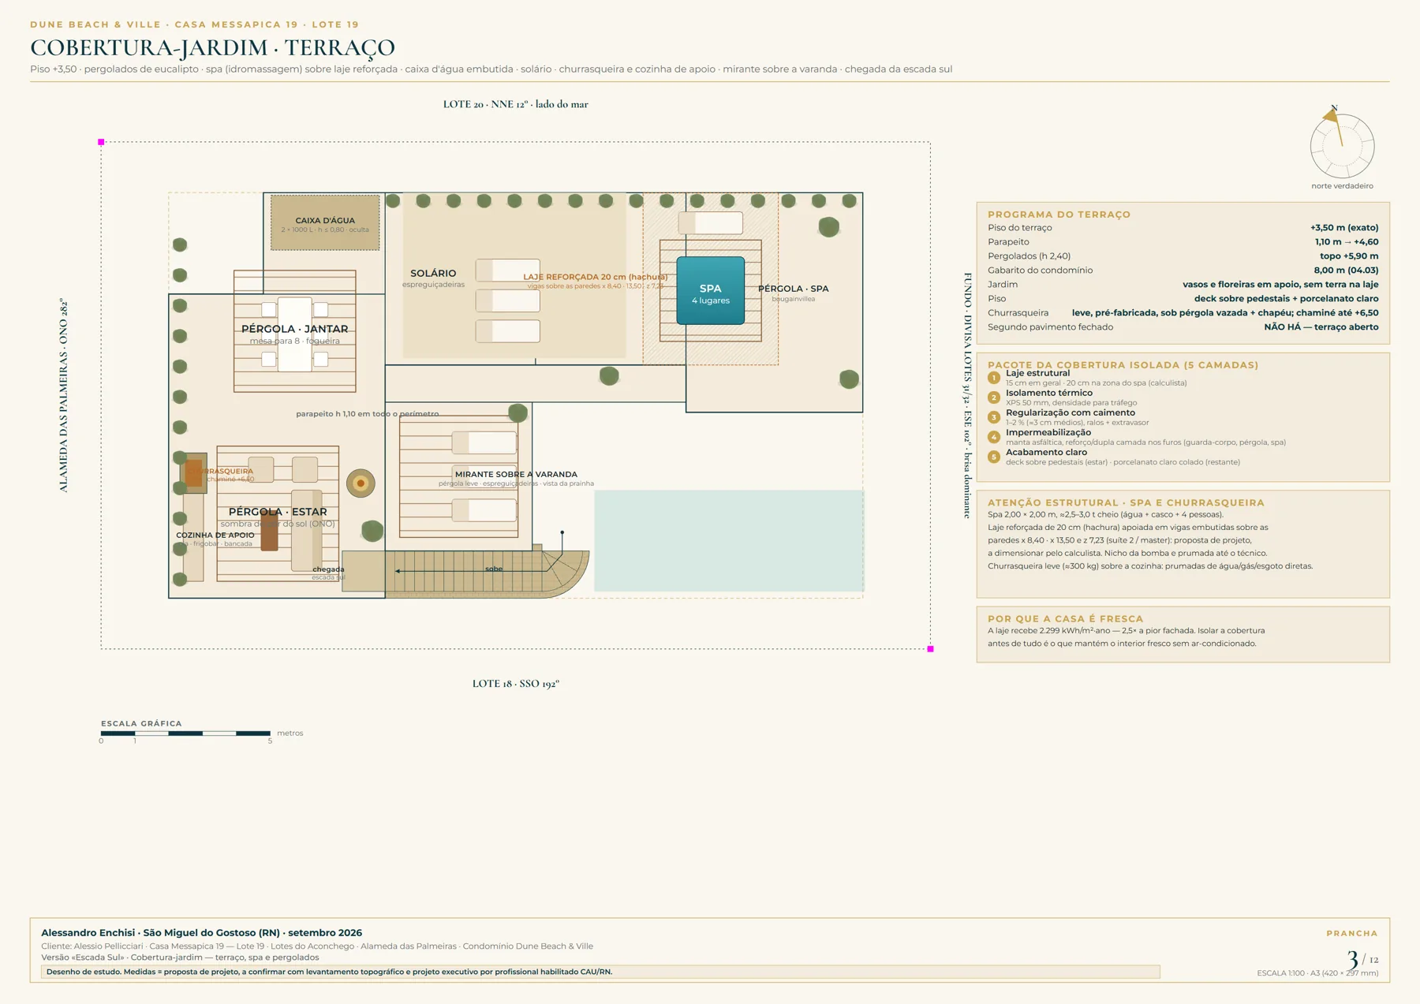Image resolution: width=1420 pixels, height=1004 pixels.
Task: Click the "Cliente: Alessio Pellicciari" line
Action: coord(317,946)
